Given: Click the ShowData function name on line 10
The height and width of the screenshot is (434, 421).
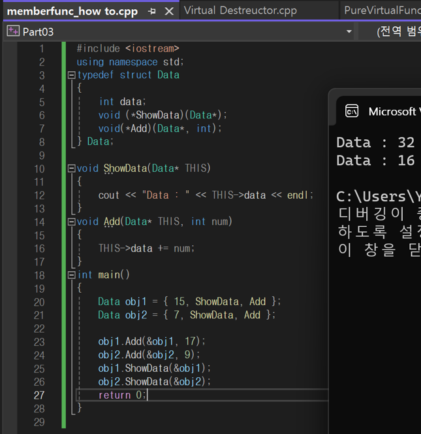Looking at the screenshot, I should (x=125, y=168).
